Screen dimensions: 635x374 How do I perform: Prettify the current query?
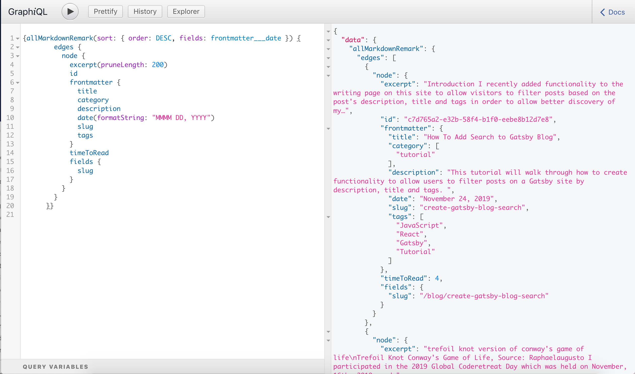(x=105, y=11)
